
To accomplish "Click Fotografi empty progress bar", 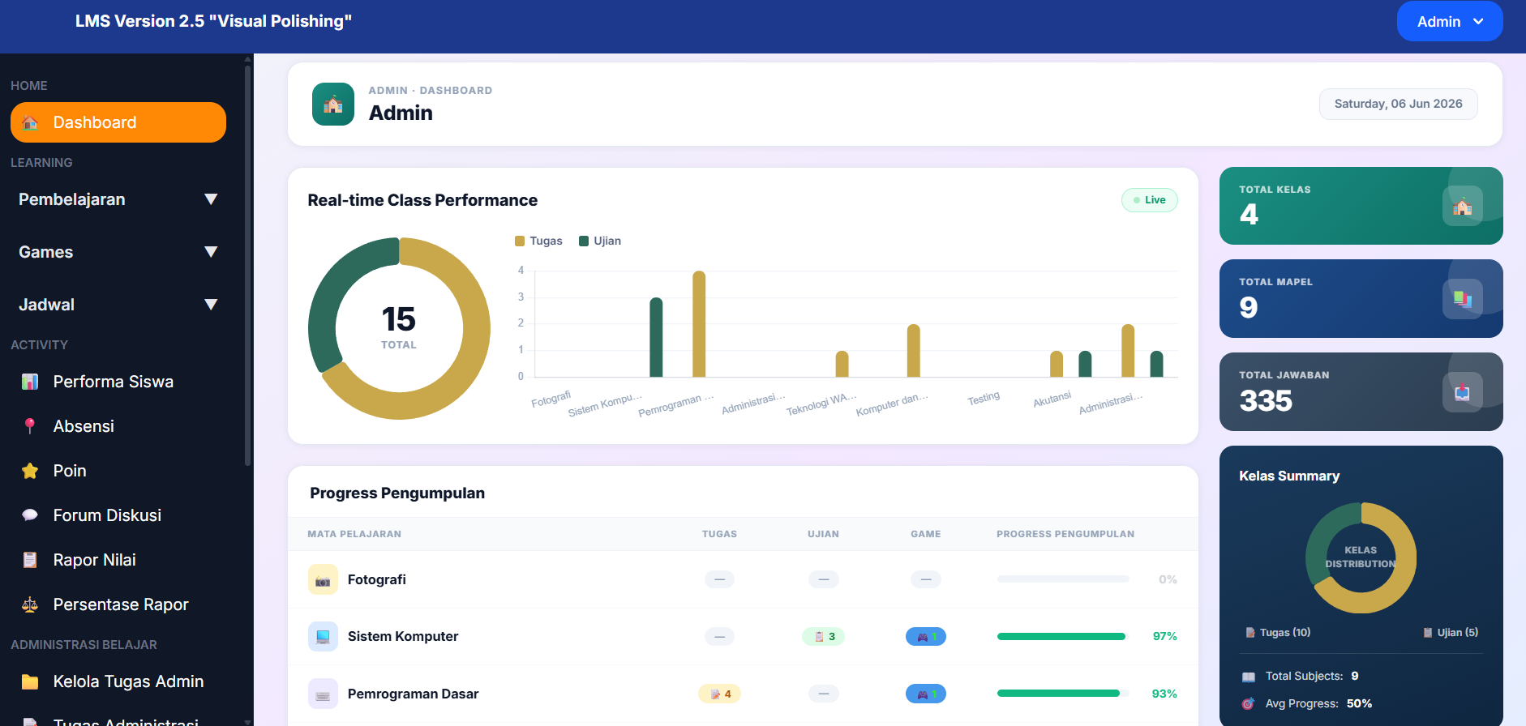I will click(x=1063, y=579).
